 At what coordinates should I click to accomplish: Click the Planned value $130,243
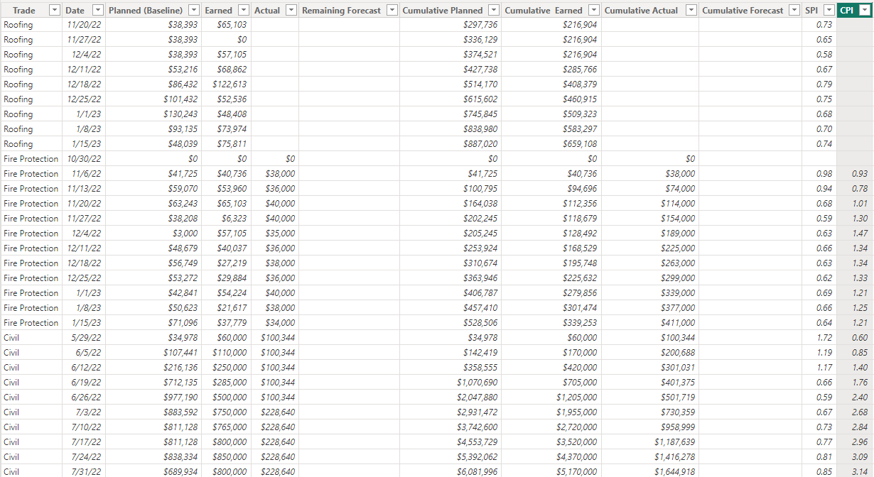[180, 114]
